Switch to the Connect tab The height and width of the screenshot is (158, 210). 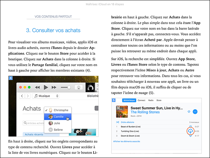[x=141, y=100]
